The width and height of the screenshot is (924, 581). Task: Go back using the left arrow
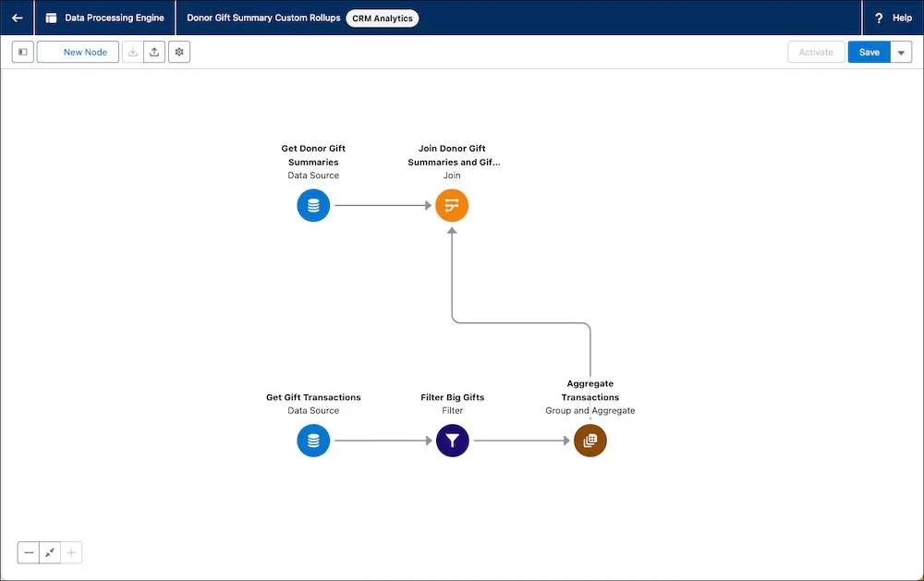17,18
